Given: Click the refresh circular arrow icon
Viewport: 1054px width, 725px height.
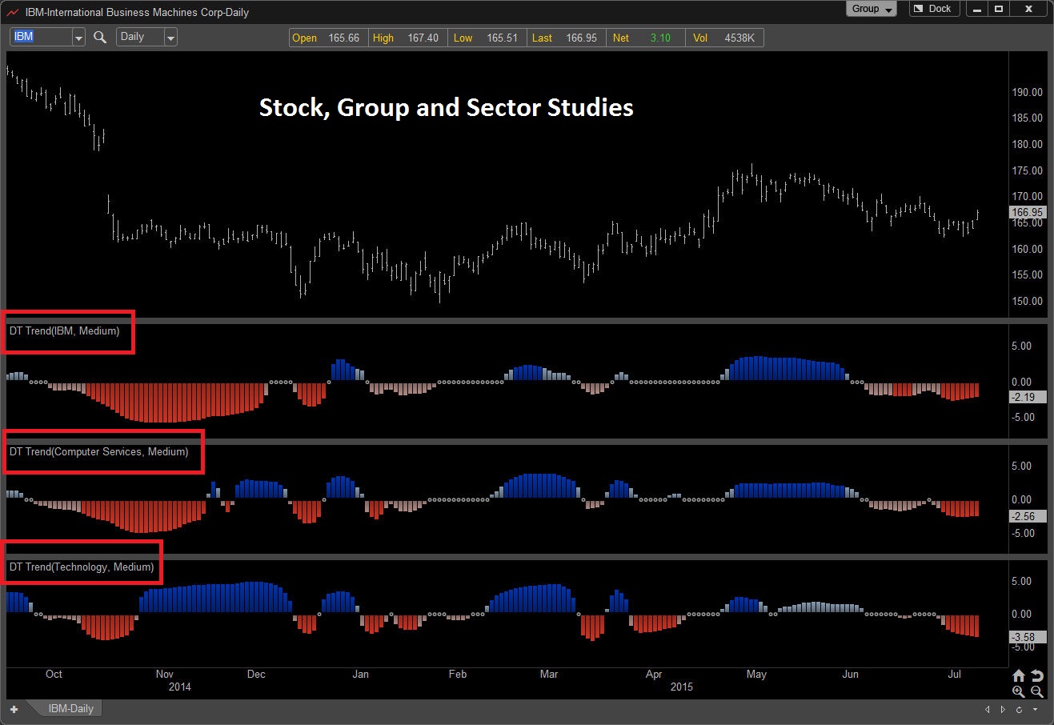Looking at the screenshot, I should click(x=1019, y=709).
